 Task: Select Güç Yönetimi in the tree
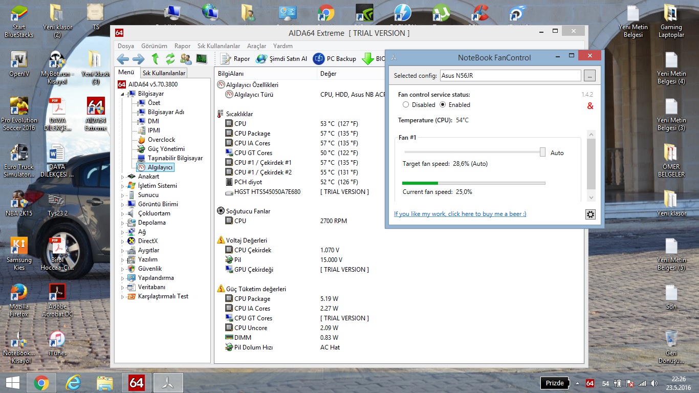[x=166, y=149]
